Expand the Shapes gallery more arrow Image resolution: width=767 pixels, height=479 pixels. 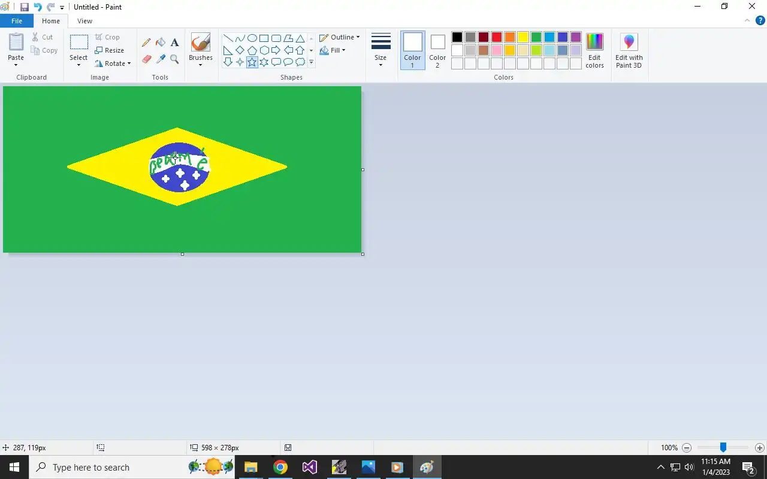[311, 62]
